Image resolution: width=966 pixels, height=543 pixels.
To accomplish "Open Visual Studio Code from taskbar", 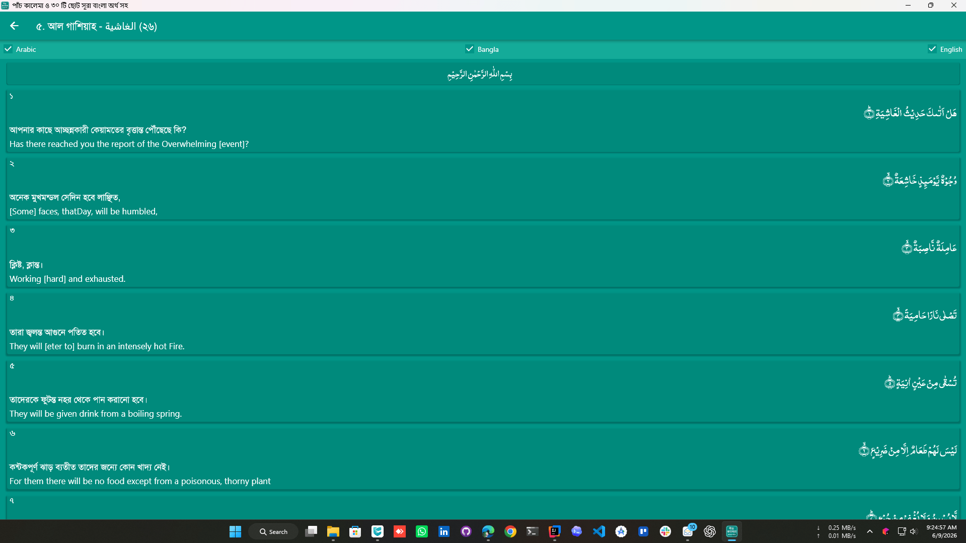I will (x=599, y=531).
